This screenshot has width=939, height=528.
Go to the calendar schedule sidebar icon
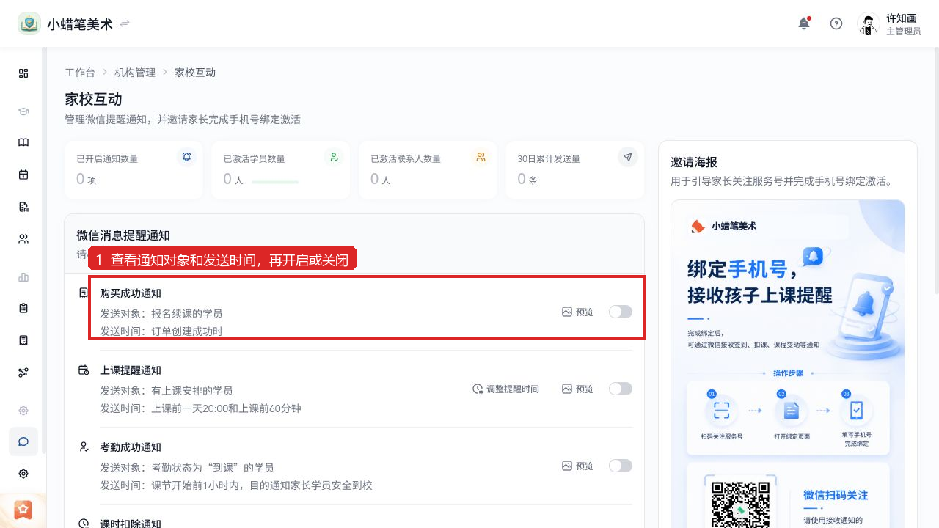point(23,175)
